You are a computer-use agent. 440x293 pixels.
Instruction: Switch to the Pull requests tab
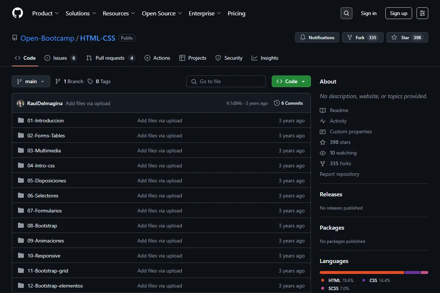(x=111, y=58)
